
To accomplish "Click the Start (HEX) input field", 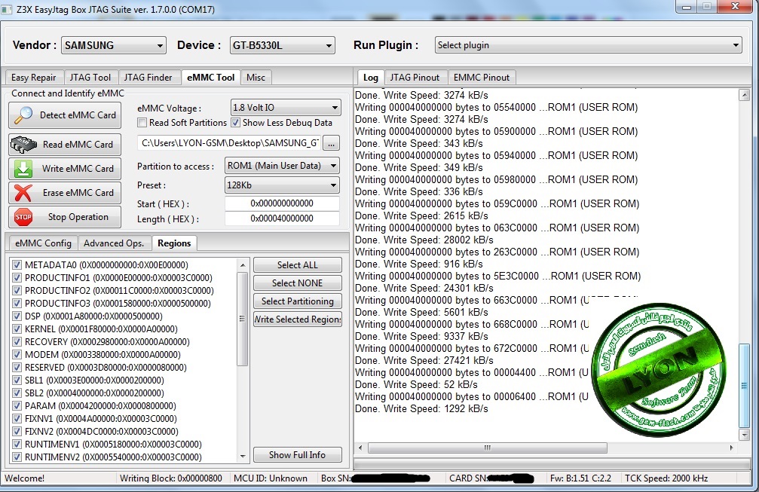I will (282, 203).
